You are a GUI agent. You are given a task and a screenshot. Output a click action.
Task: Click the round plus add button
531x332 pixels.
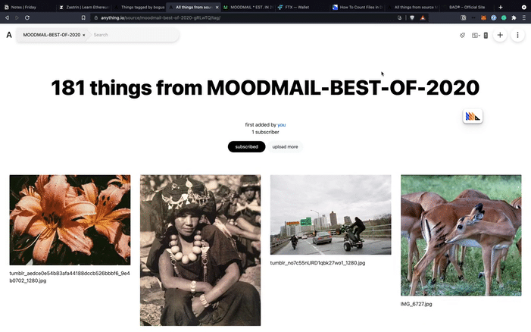tap(500, 35)
